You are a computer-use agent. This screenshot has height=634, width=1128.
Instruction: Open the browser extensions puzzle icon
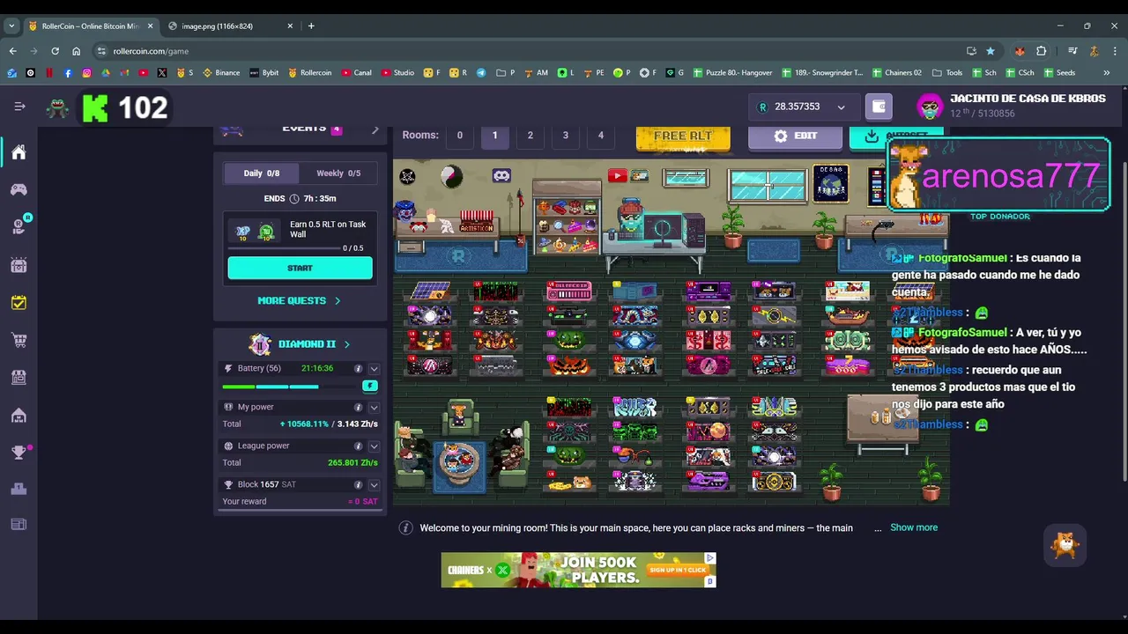pyautogui.click(x=1041, y=51)
